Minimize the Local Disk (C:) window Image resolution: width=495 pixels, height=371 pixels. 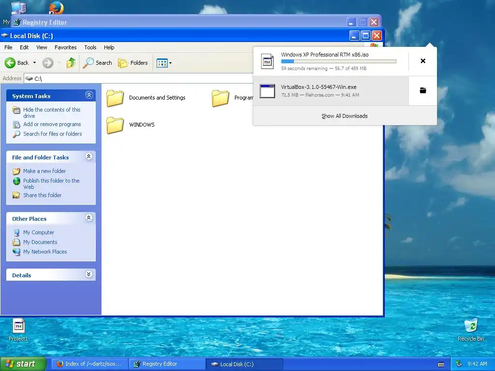(x=354, y=36)
